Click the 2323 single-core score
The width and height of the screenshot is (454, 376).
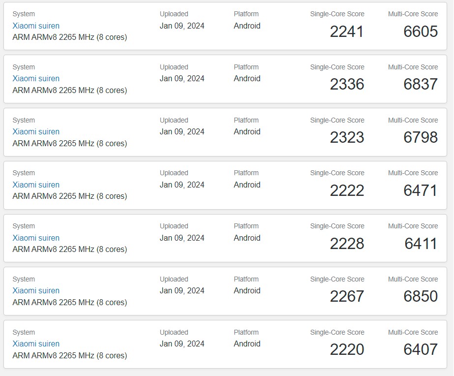click(347, 137)
